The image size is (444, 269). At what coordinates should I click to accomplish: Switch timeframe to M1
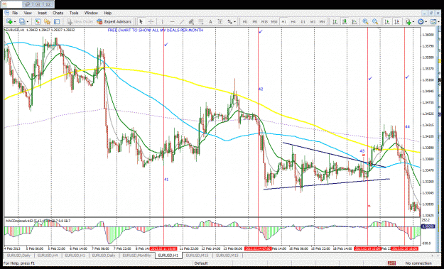[x=245, y=21]
